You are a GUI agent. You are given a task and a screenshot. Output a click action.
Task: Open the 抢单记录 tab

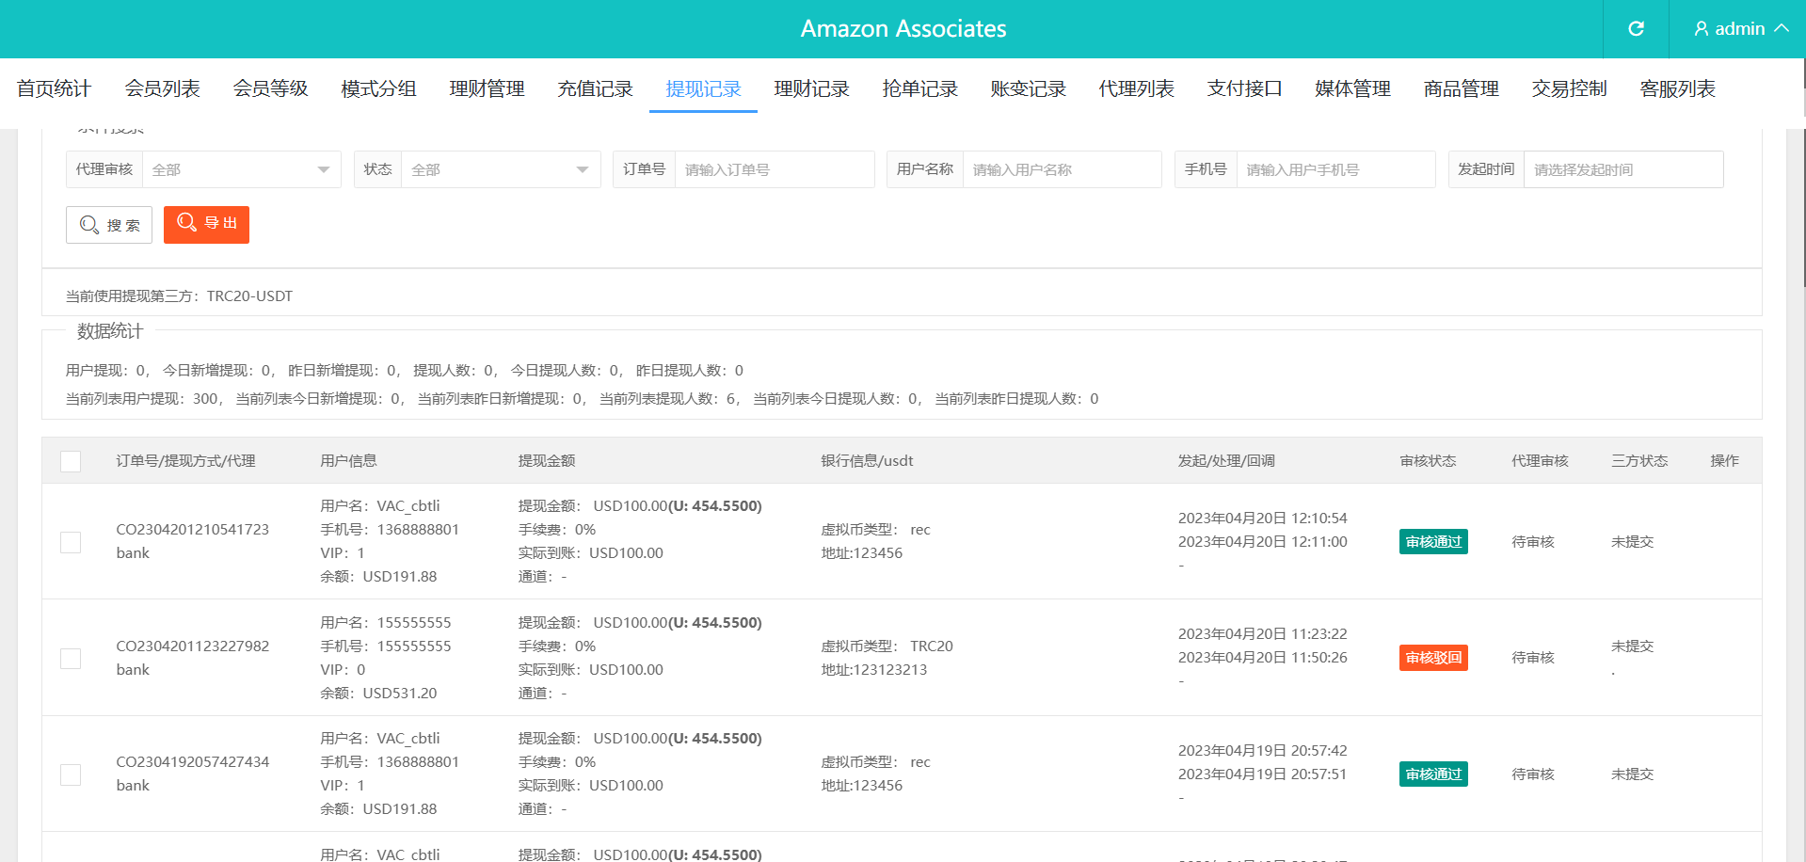click(919, 88)
